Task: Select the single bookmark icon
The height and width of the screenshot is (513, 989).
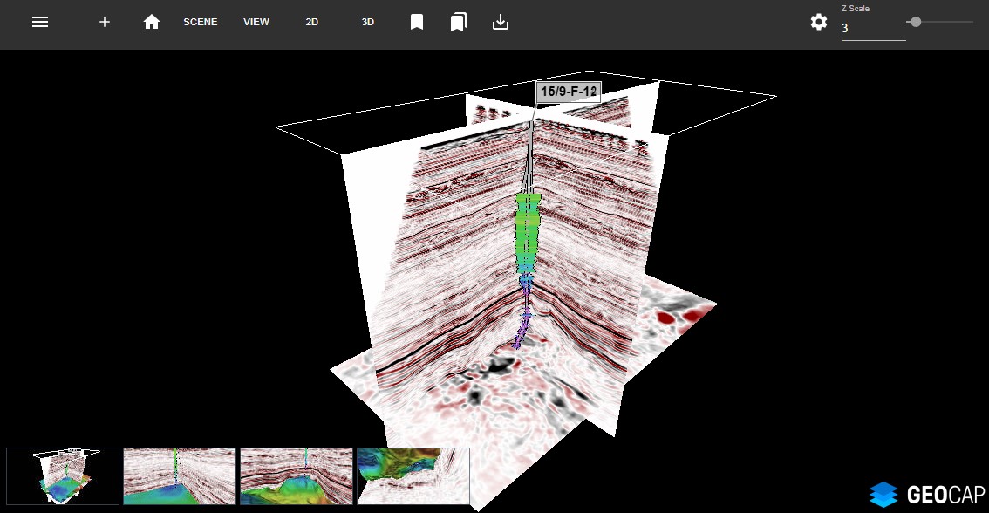Action: pyautogui.click(x=417, y=22)
